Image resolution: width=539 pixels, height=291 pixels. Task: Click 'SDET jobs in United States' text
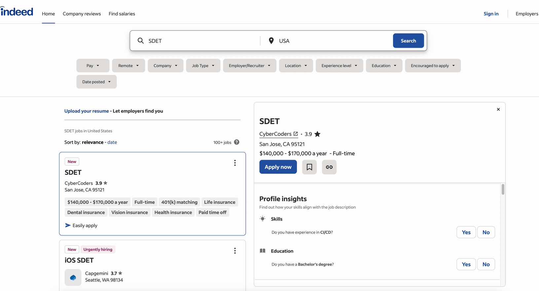tap(88, 131)
